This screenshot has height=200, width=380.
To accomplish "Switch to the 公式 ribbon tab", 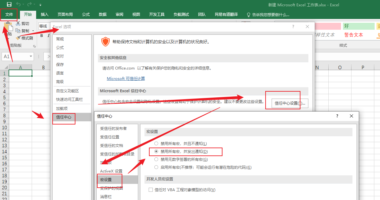I will tap(86, 15).
